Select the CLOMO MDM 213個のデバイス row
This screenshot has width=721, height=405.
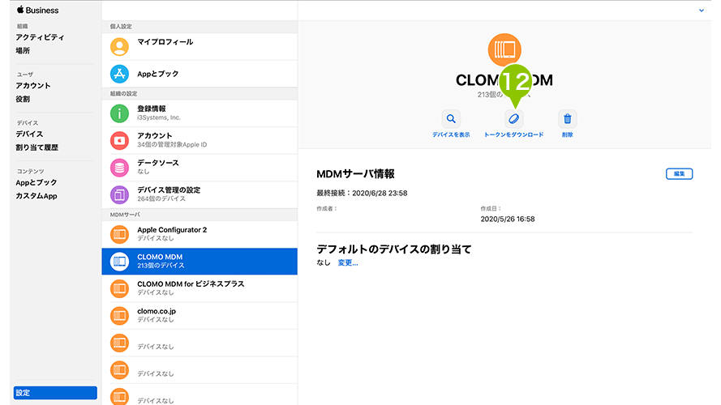pyautogui.click(x=200, y=262)
